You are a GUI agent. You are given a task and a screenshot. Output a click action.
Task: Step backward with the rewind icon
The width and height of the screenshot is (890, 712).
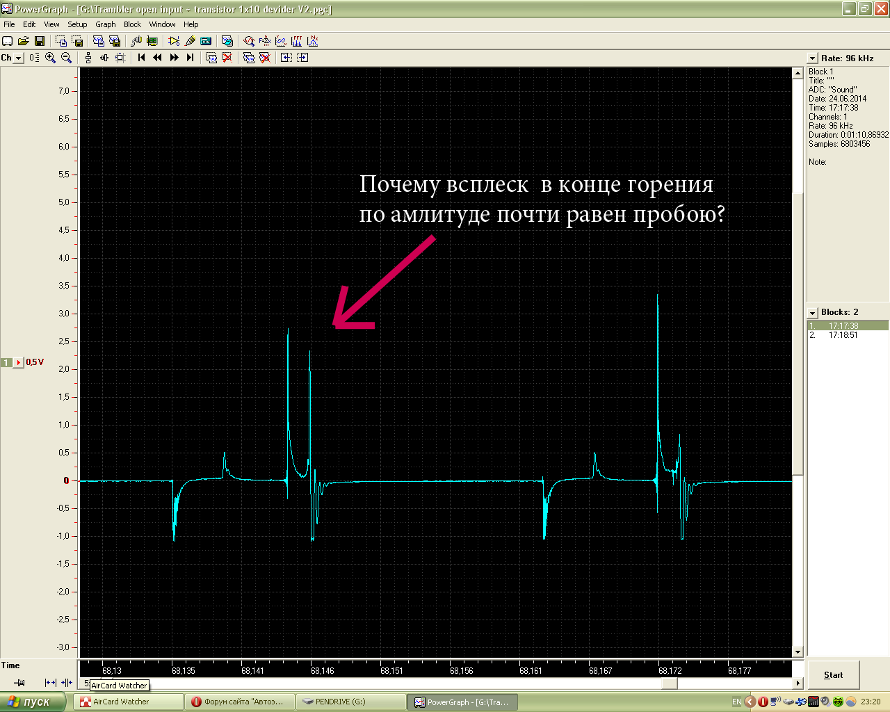tap(158, 58)
